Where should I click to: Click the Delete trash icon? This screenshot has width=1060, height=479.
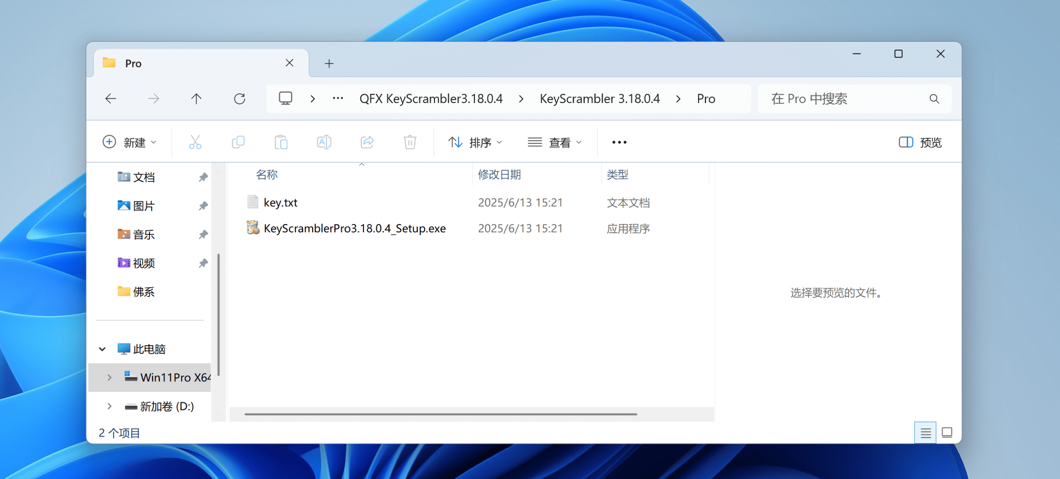tap(410, 142)
